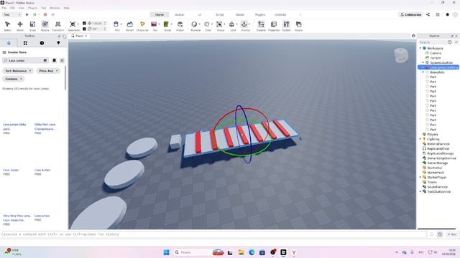Toggle the Properties panel button
This screenshot has height=258, width=460.
tap(274, 26)
